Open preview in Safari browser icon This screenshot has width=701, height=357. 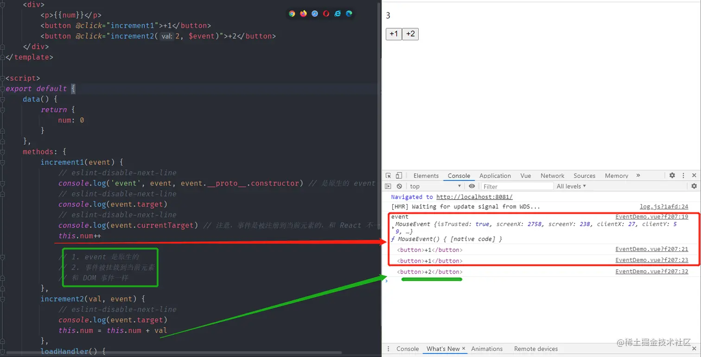pos(315,13)
